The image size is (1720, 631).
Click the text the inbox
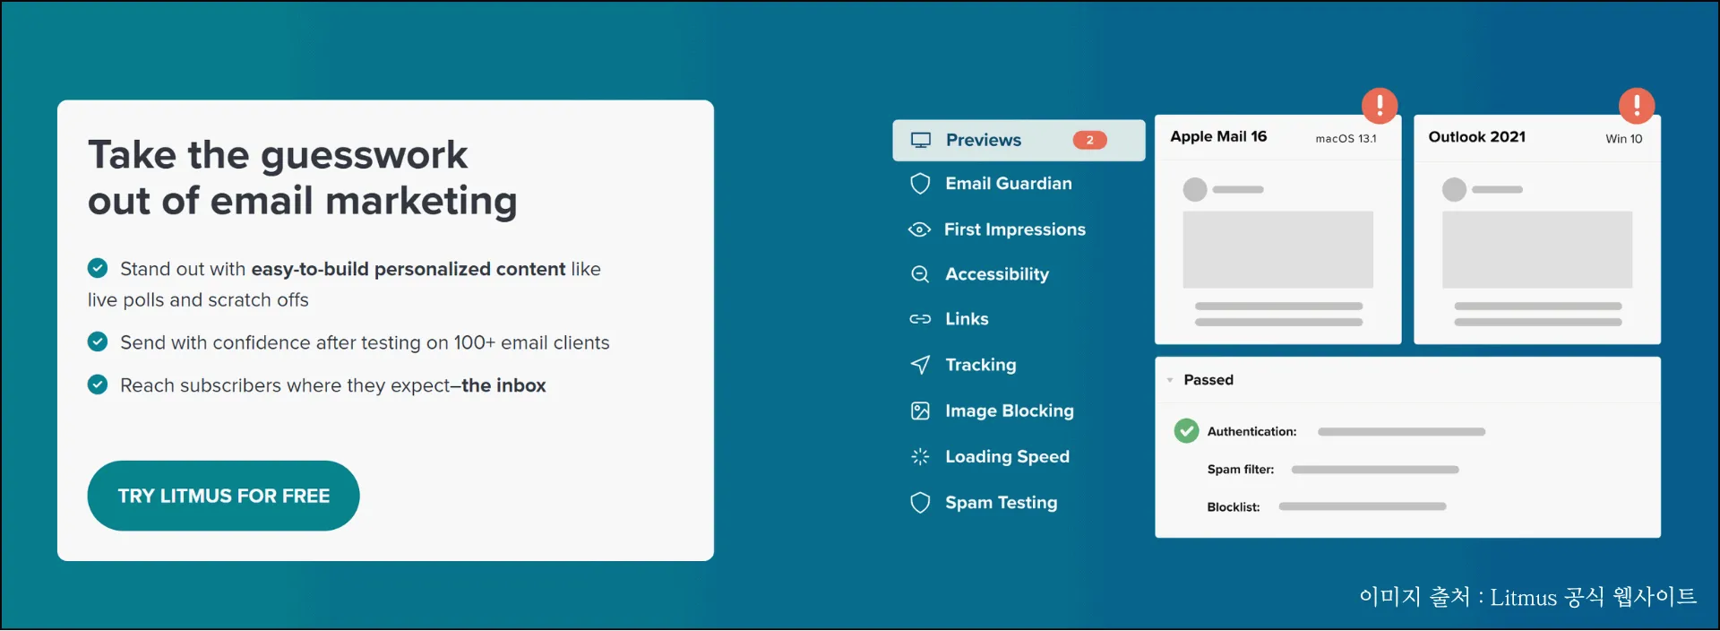(503, 385)
